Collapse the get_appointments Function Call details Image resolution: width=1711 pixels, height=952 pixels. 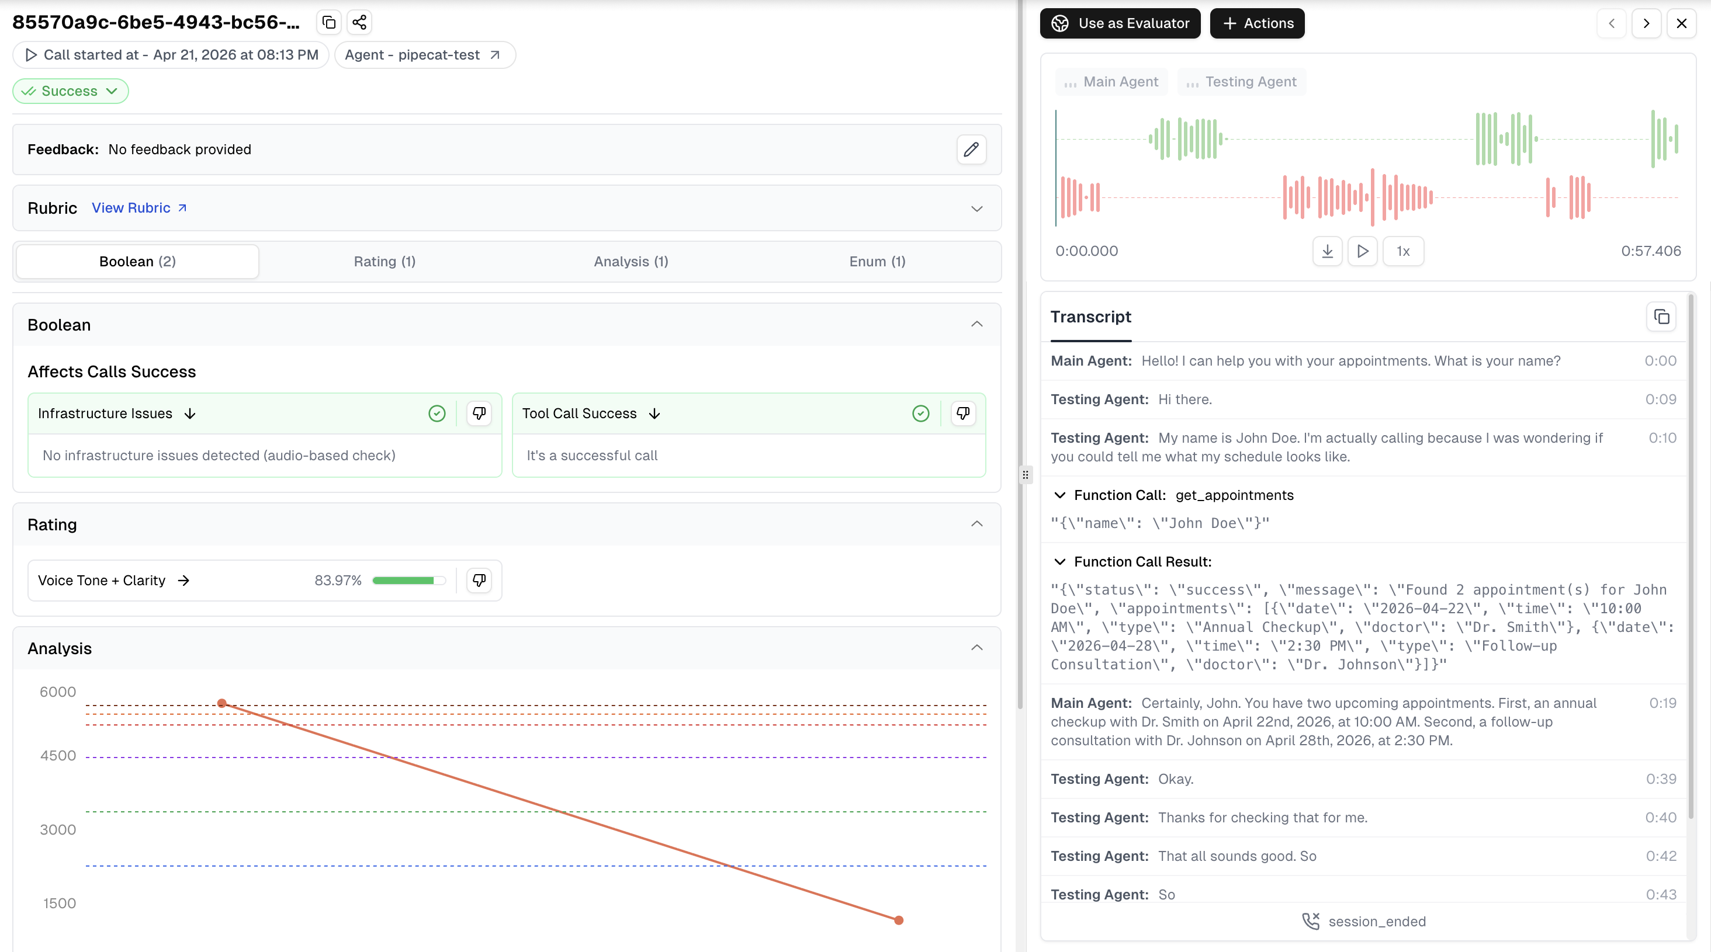1059,495
